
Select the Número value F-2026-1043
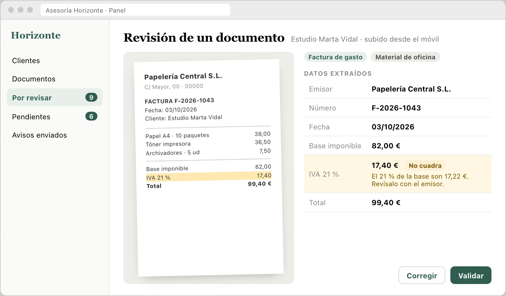396,108
